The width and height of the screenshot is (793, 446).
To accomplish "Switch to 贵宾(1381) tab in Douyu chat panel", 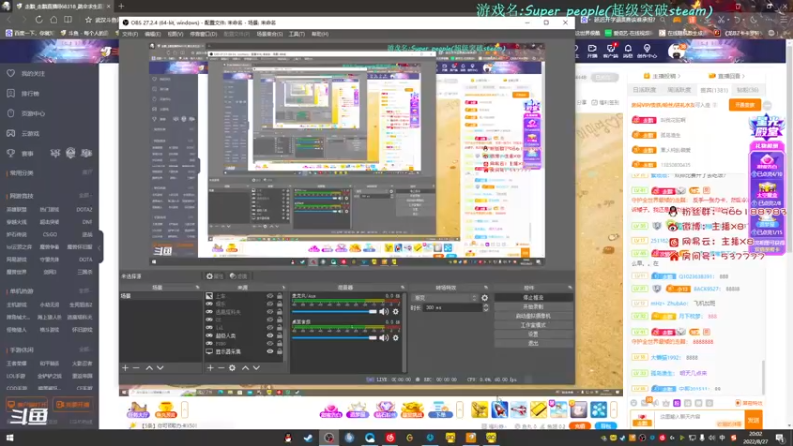I will [714, 90].
